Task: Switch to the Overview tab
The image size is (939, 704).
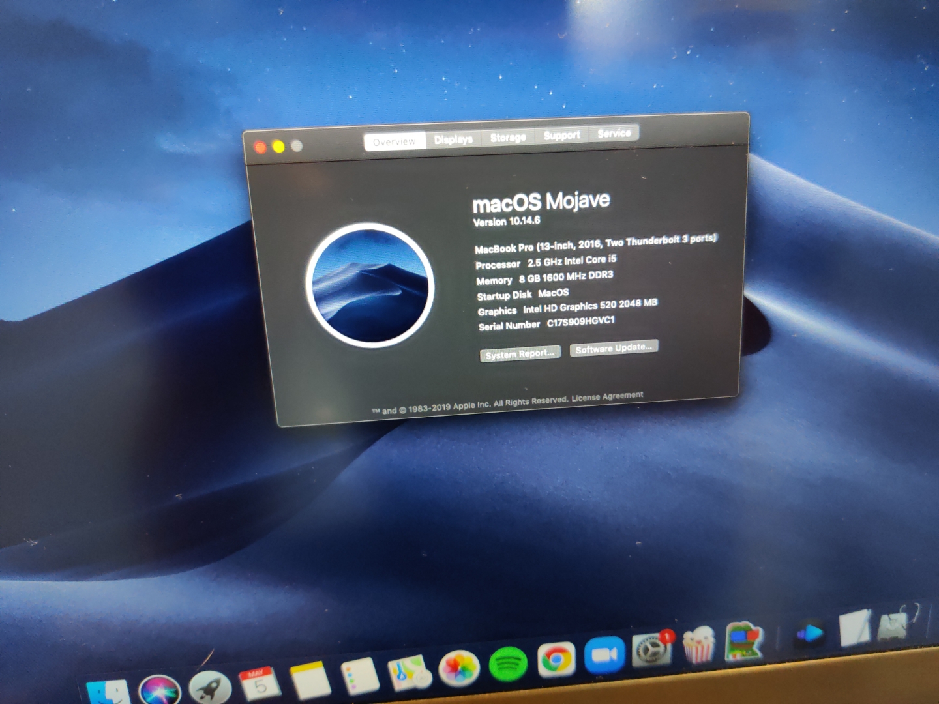Action: pos(395,141)
